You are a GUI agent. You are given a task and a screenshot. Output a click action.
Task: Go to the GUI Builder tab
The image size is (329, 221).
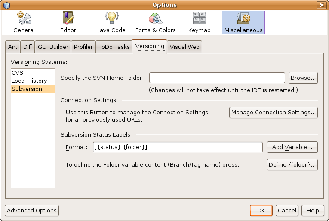(x=53, y=47)
